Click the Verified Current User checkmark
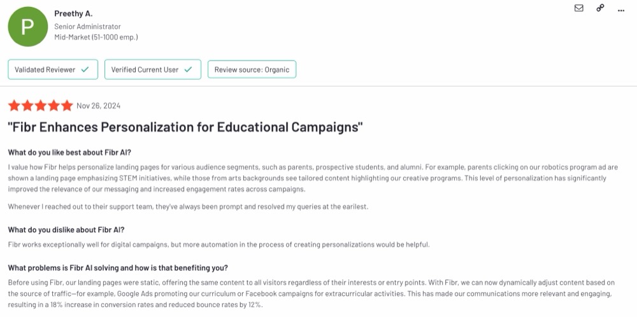Viewport: 637px width, 317px height. click(188, 69)
